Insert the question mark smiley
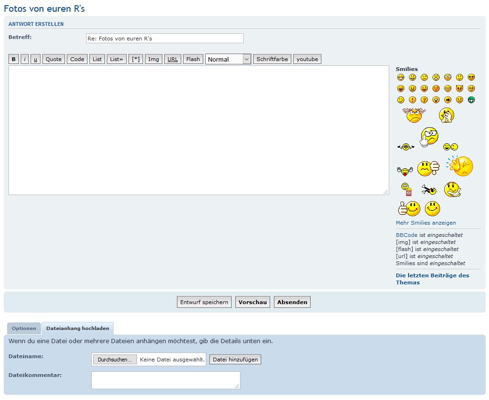Viewport: 489px width, 400px height. pos(424,100)
